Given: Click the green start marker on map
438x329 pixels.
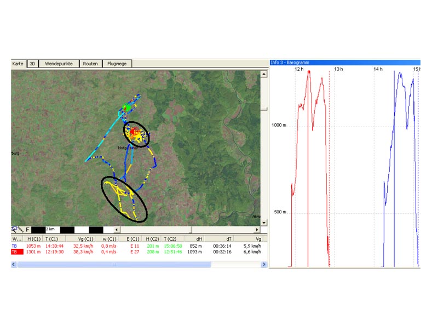Looking at the screenshot, I should coord(127,107).
